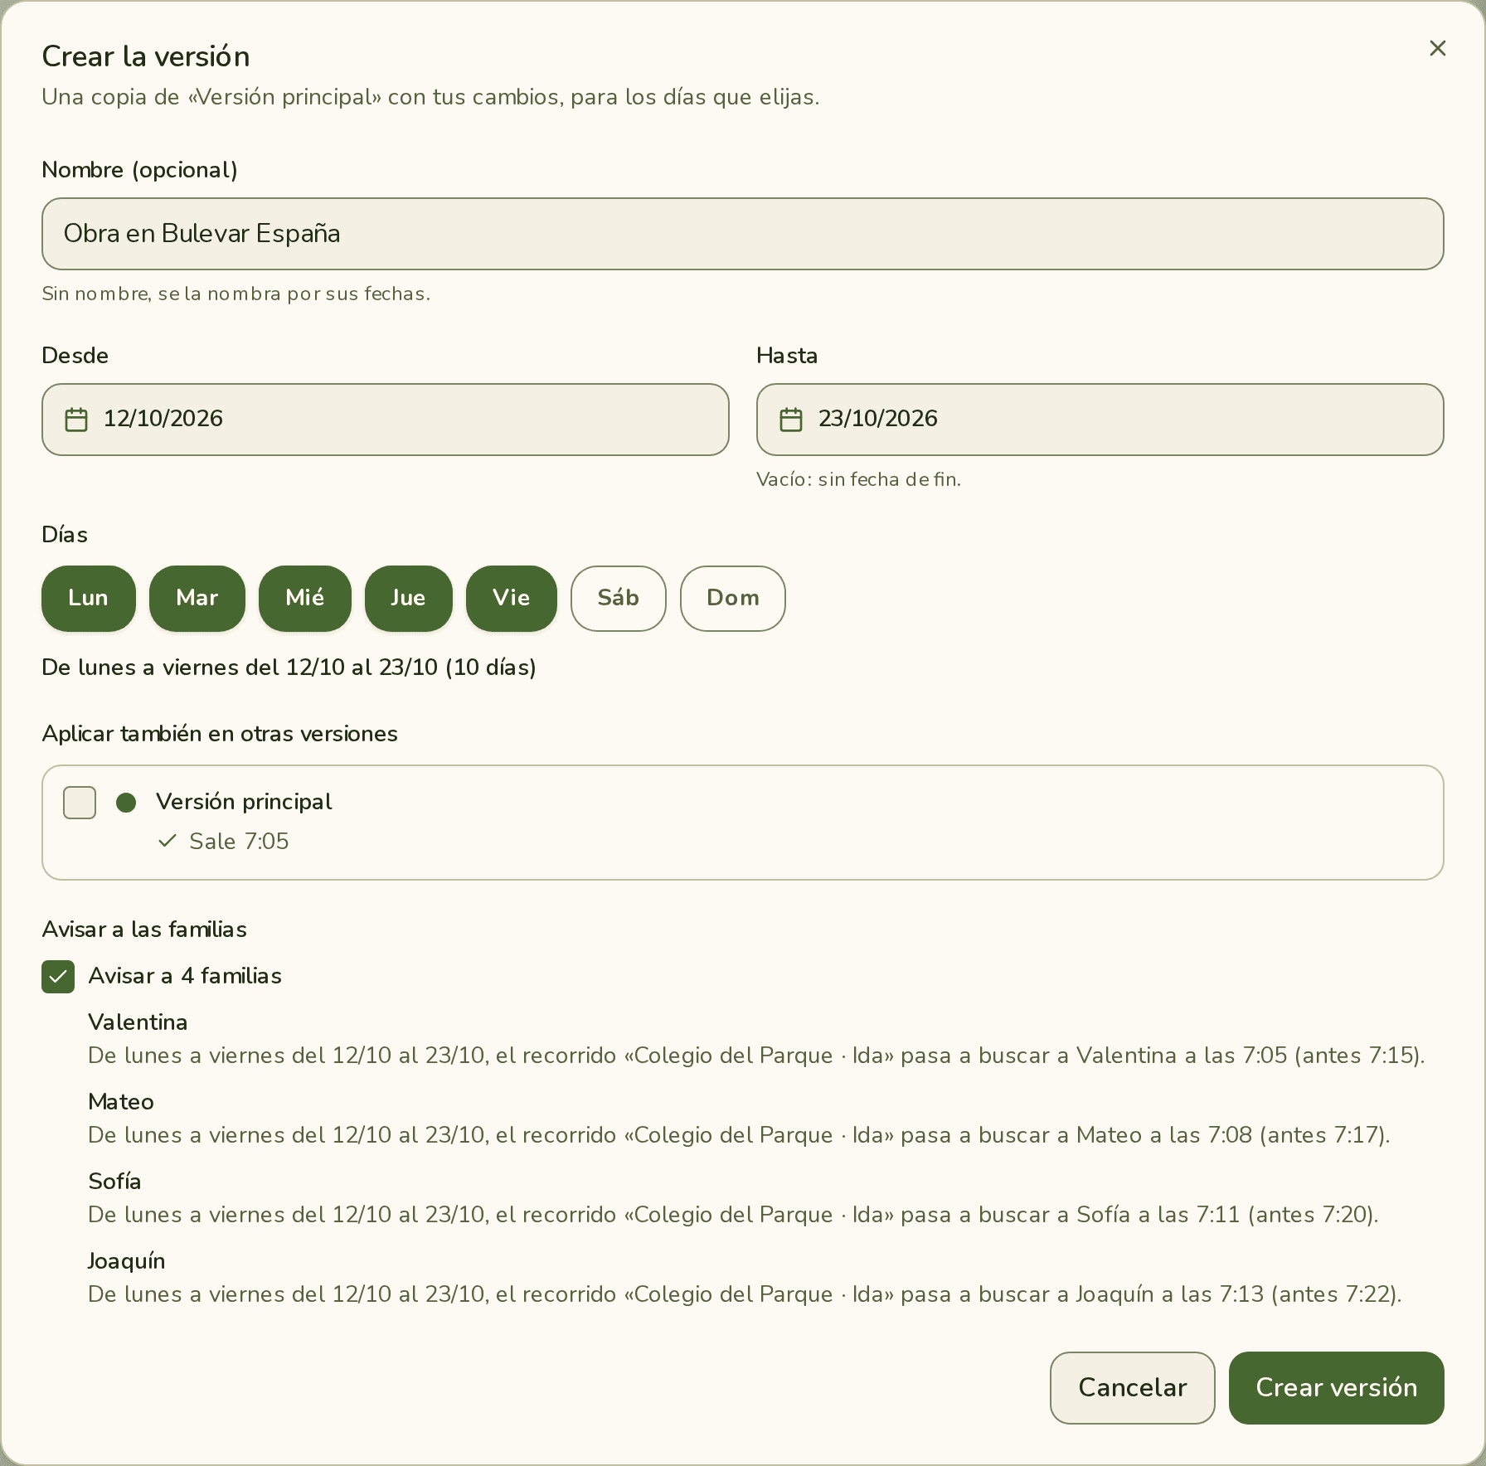Enable the Sáb day chip

619,599
